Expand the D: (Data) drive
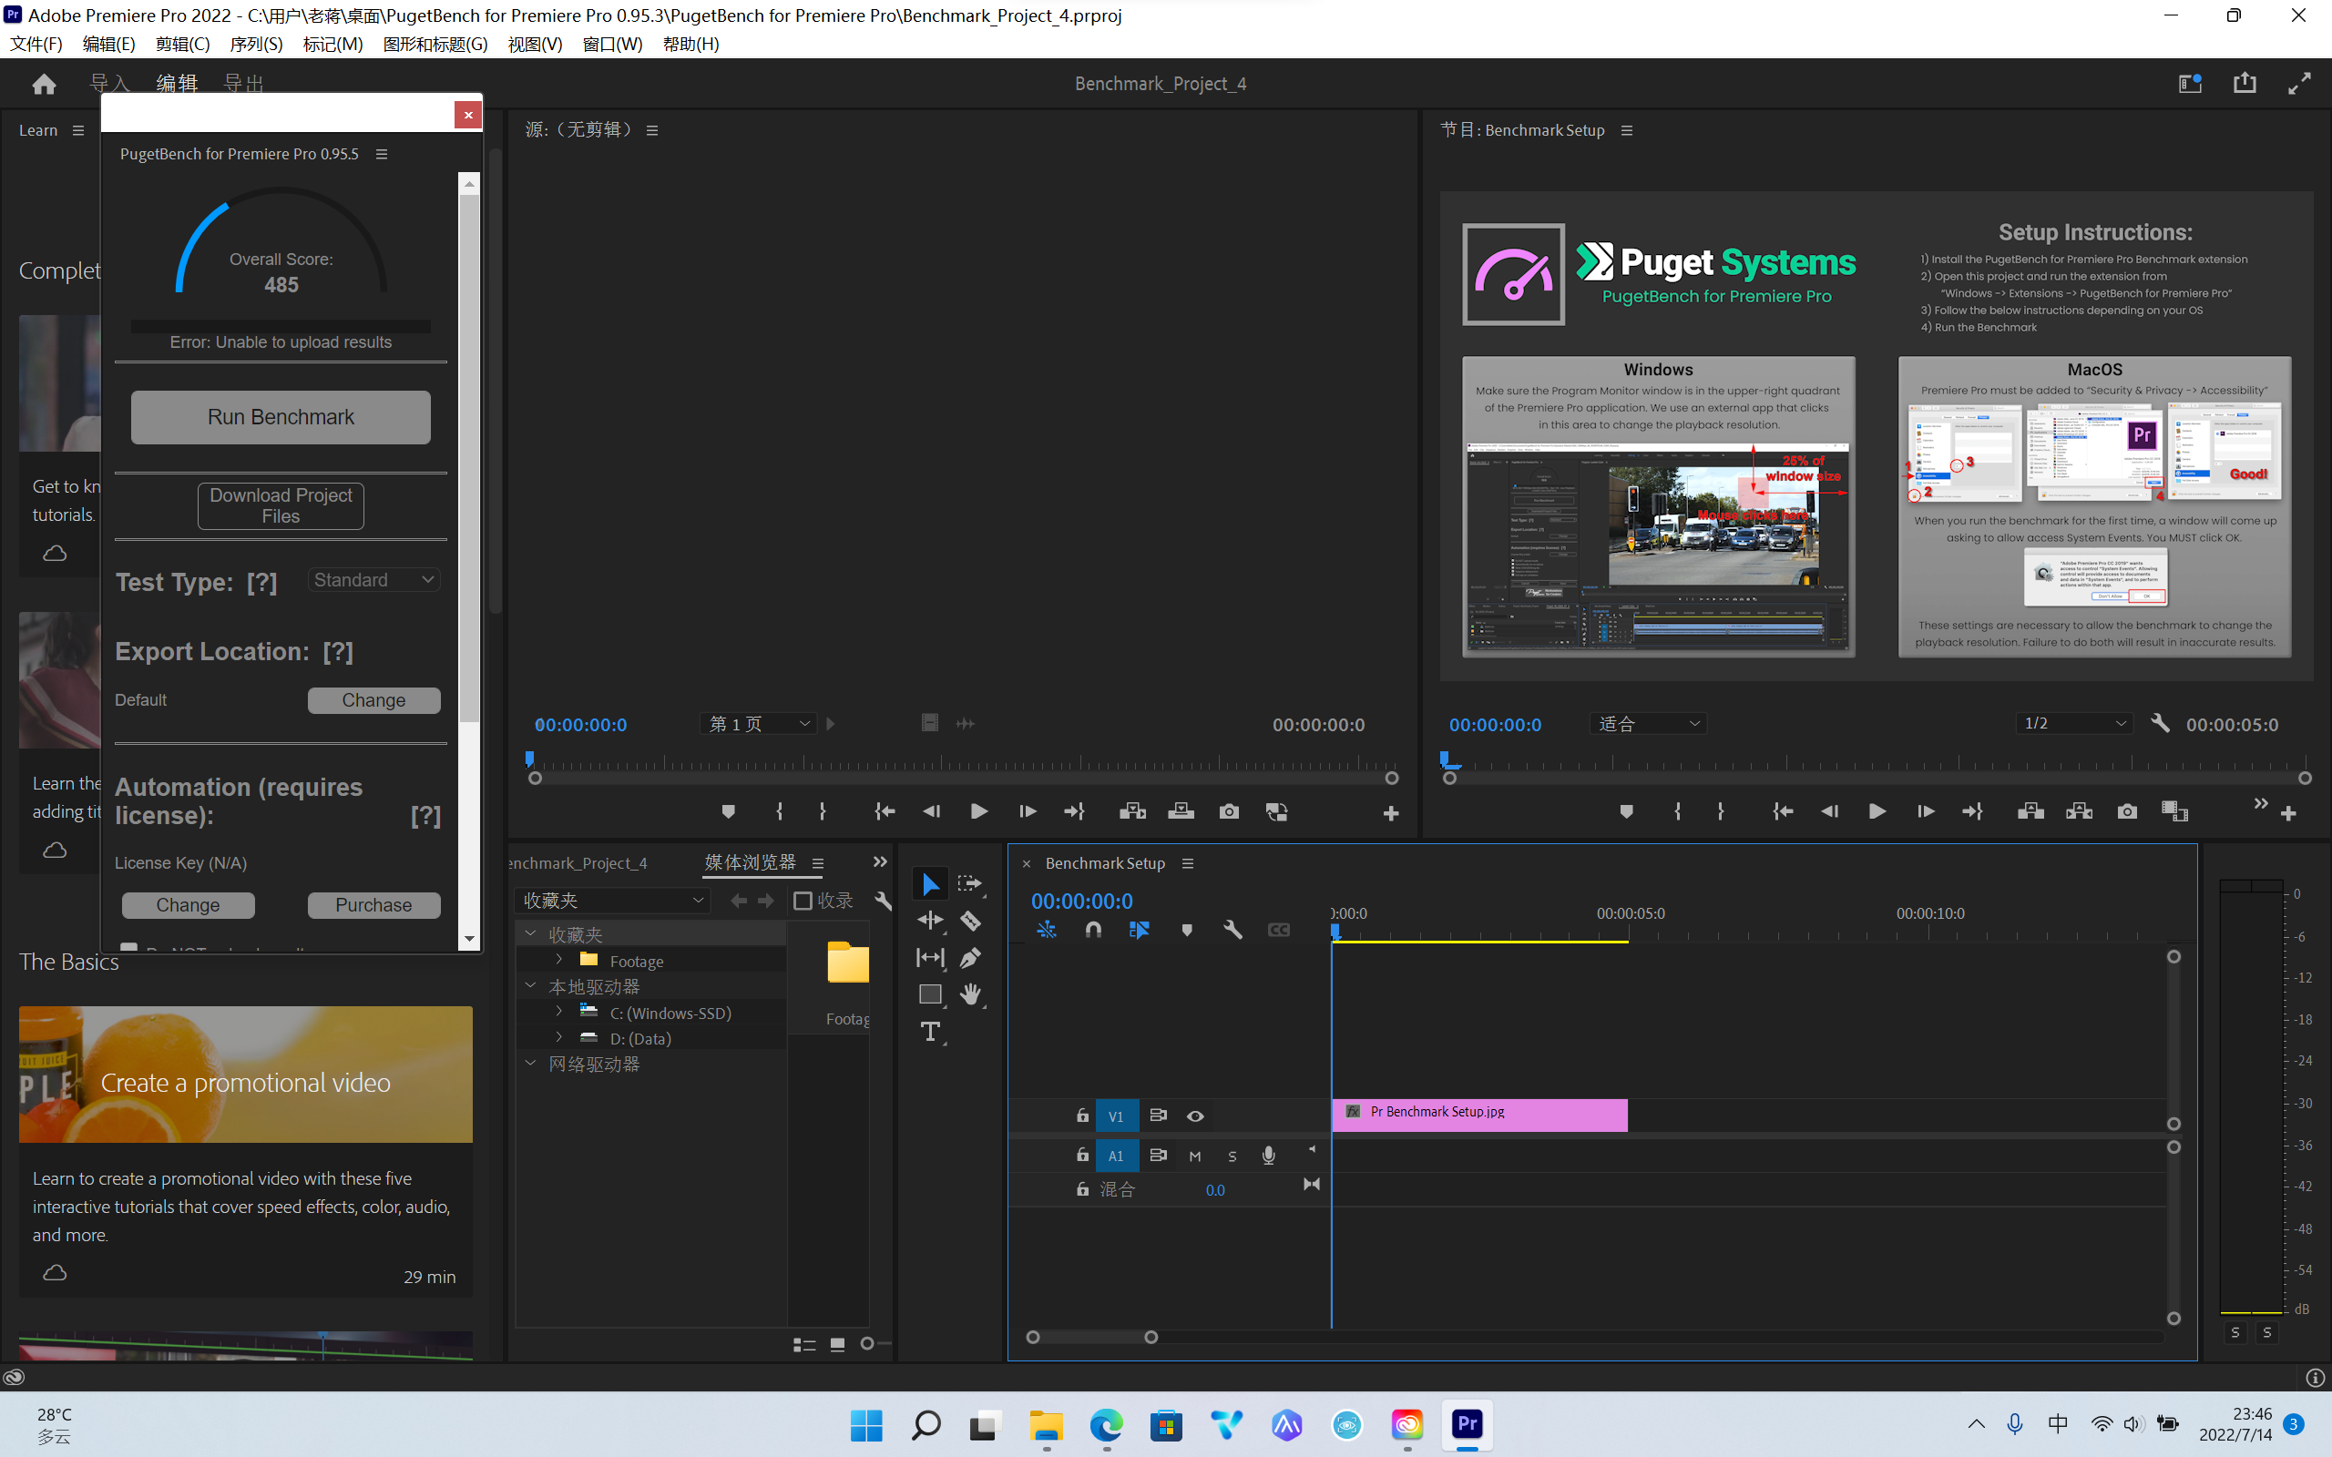This screenshot has height=1457, width=2332. click(x=559, y=1038)
